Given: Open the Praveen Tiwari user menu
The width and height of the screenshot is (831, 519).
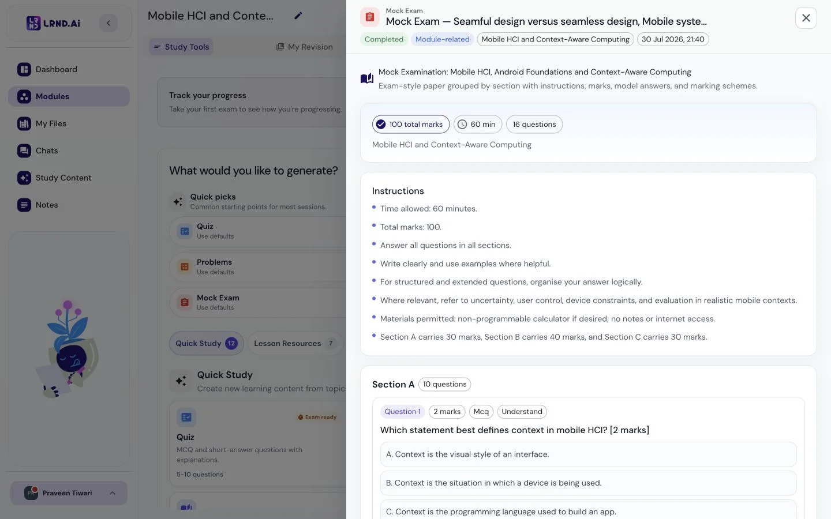Looking at the screenshot, I should pyautogui.click(x=69, y=493).
